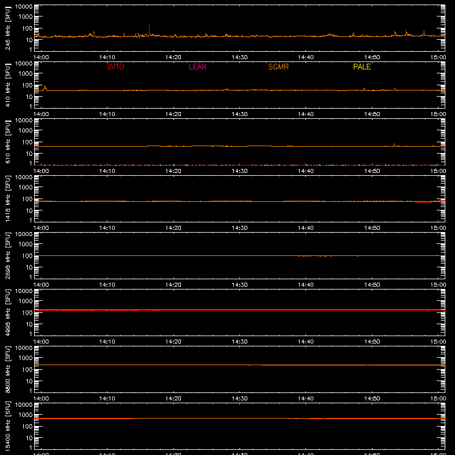Click the 14:20 tick label under 245 MHz plot
This screenshot has width=455, height=455.
pos(173,57)
